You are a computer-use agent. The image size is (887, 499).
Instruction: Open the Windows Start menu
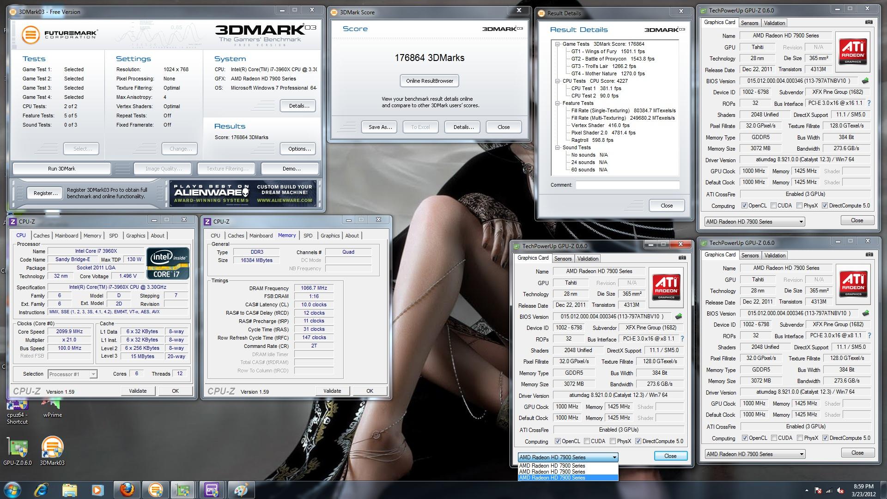click(12, 489)
